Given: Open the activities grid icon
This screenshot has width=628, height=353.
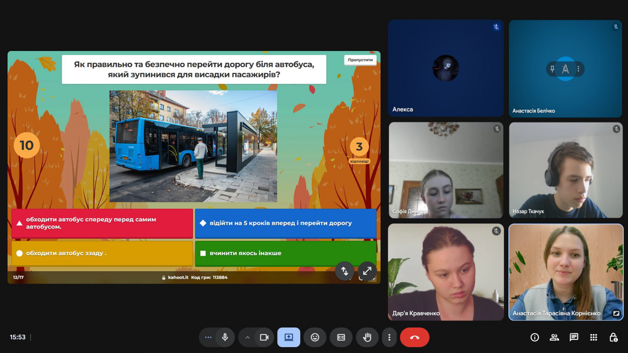Looking at the screenshot, I should tap(593, 337).
